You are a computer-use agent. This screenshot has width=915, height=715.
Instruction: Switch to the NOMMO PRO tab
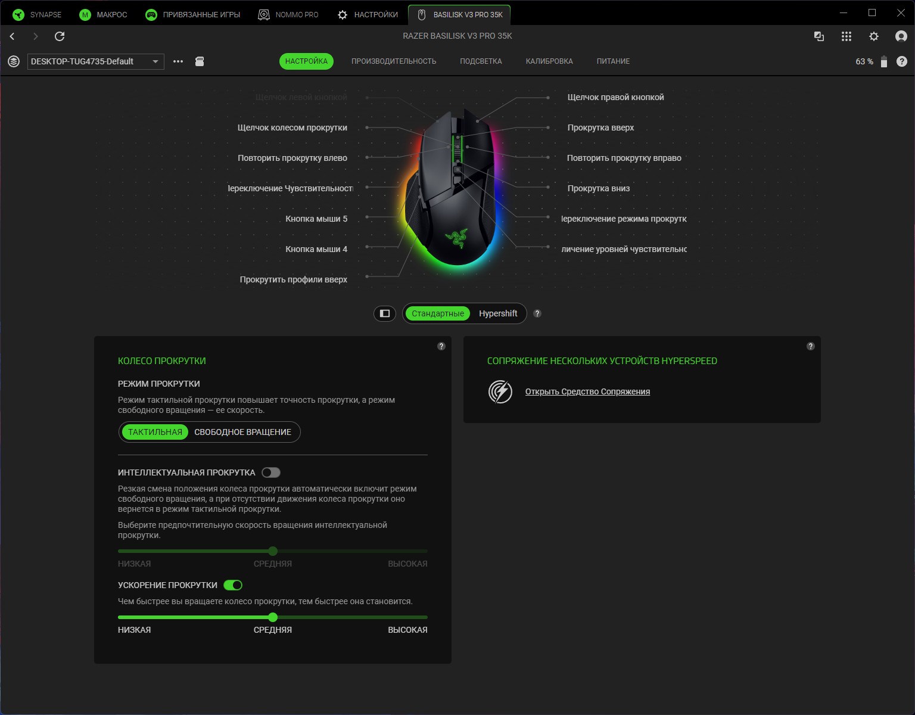(x=288, y=14)
